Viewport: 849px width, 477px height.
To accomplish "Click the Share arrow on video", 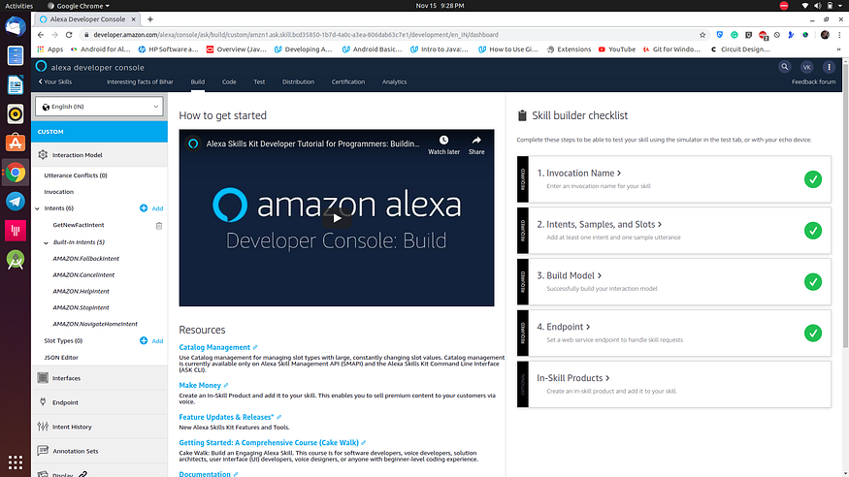I will [476, 140].
